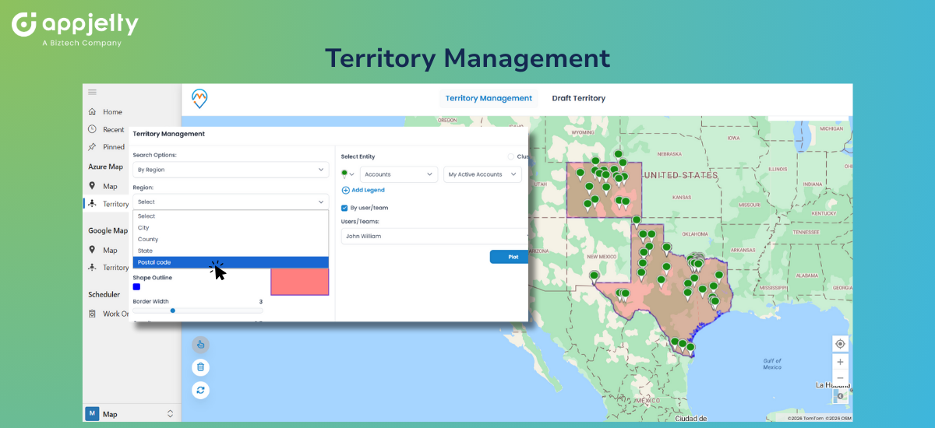This screenshot has height=428, width=935.
Task: Expand the Search Options dropdown
Action: pyautogui.click(x=231, y=169)
